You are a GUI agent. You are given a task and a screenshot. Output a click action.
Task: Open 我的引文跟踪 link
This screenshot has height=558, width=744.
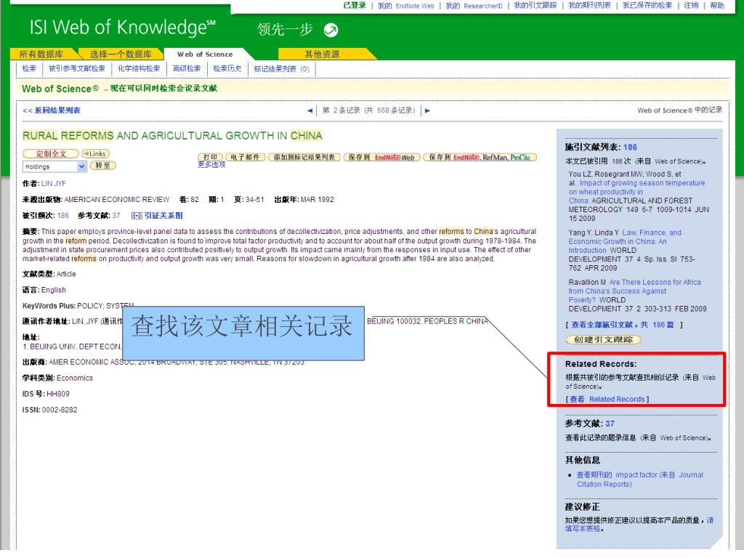(x=535, y=5)
